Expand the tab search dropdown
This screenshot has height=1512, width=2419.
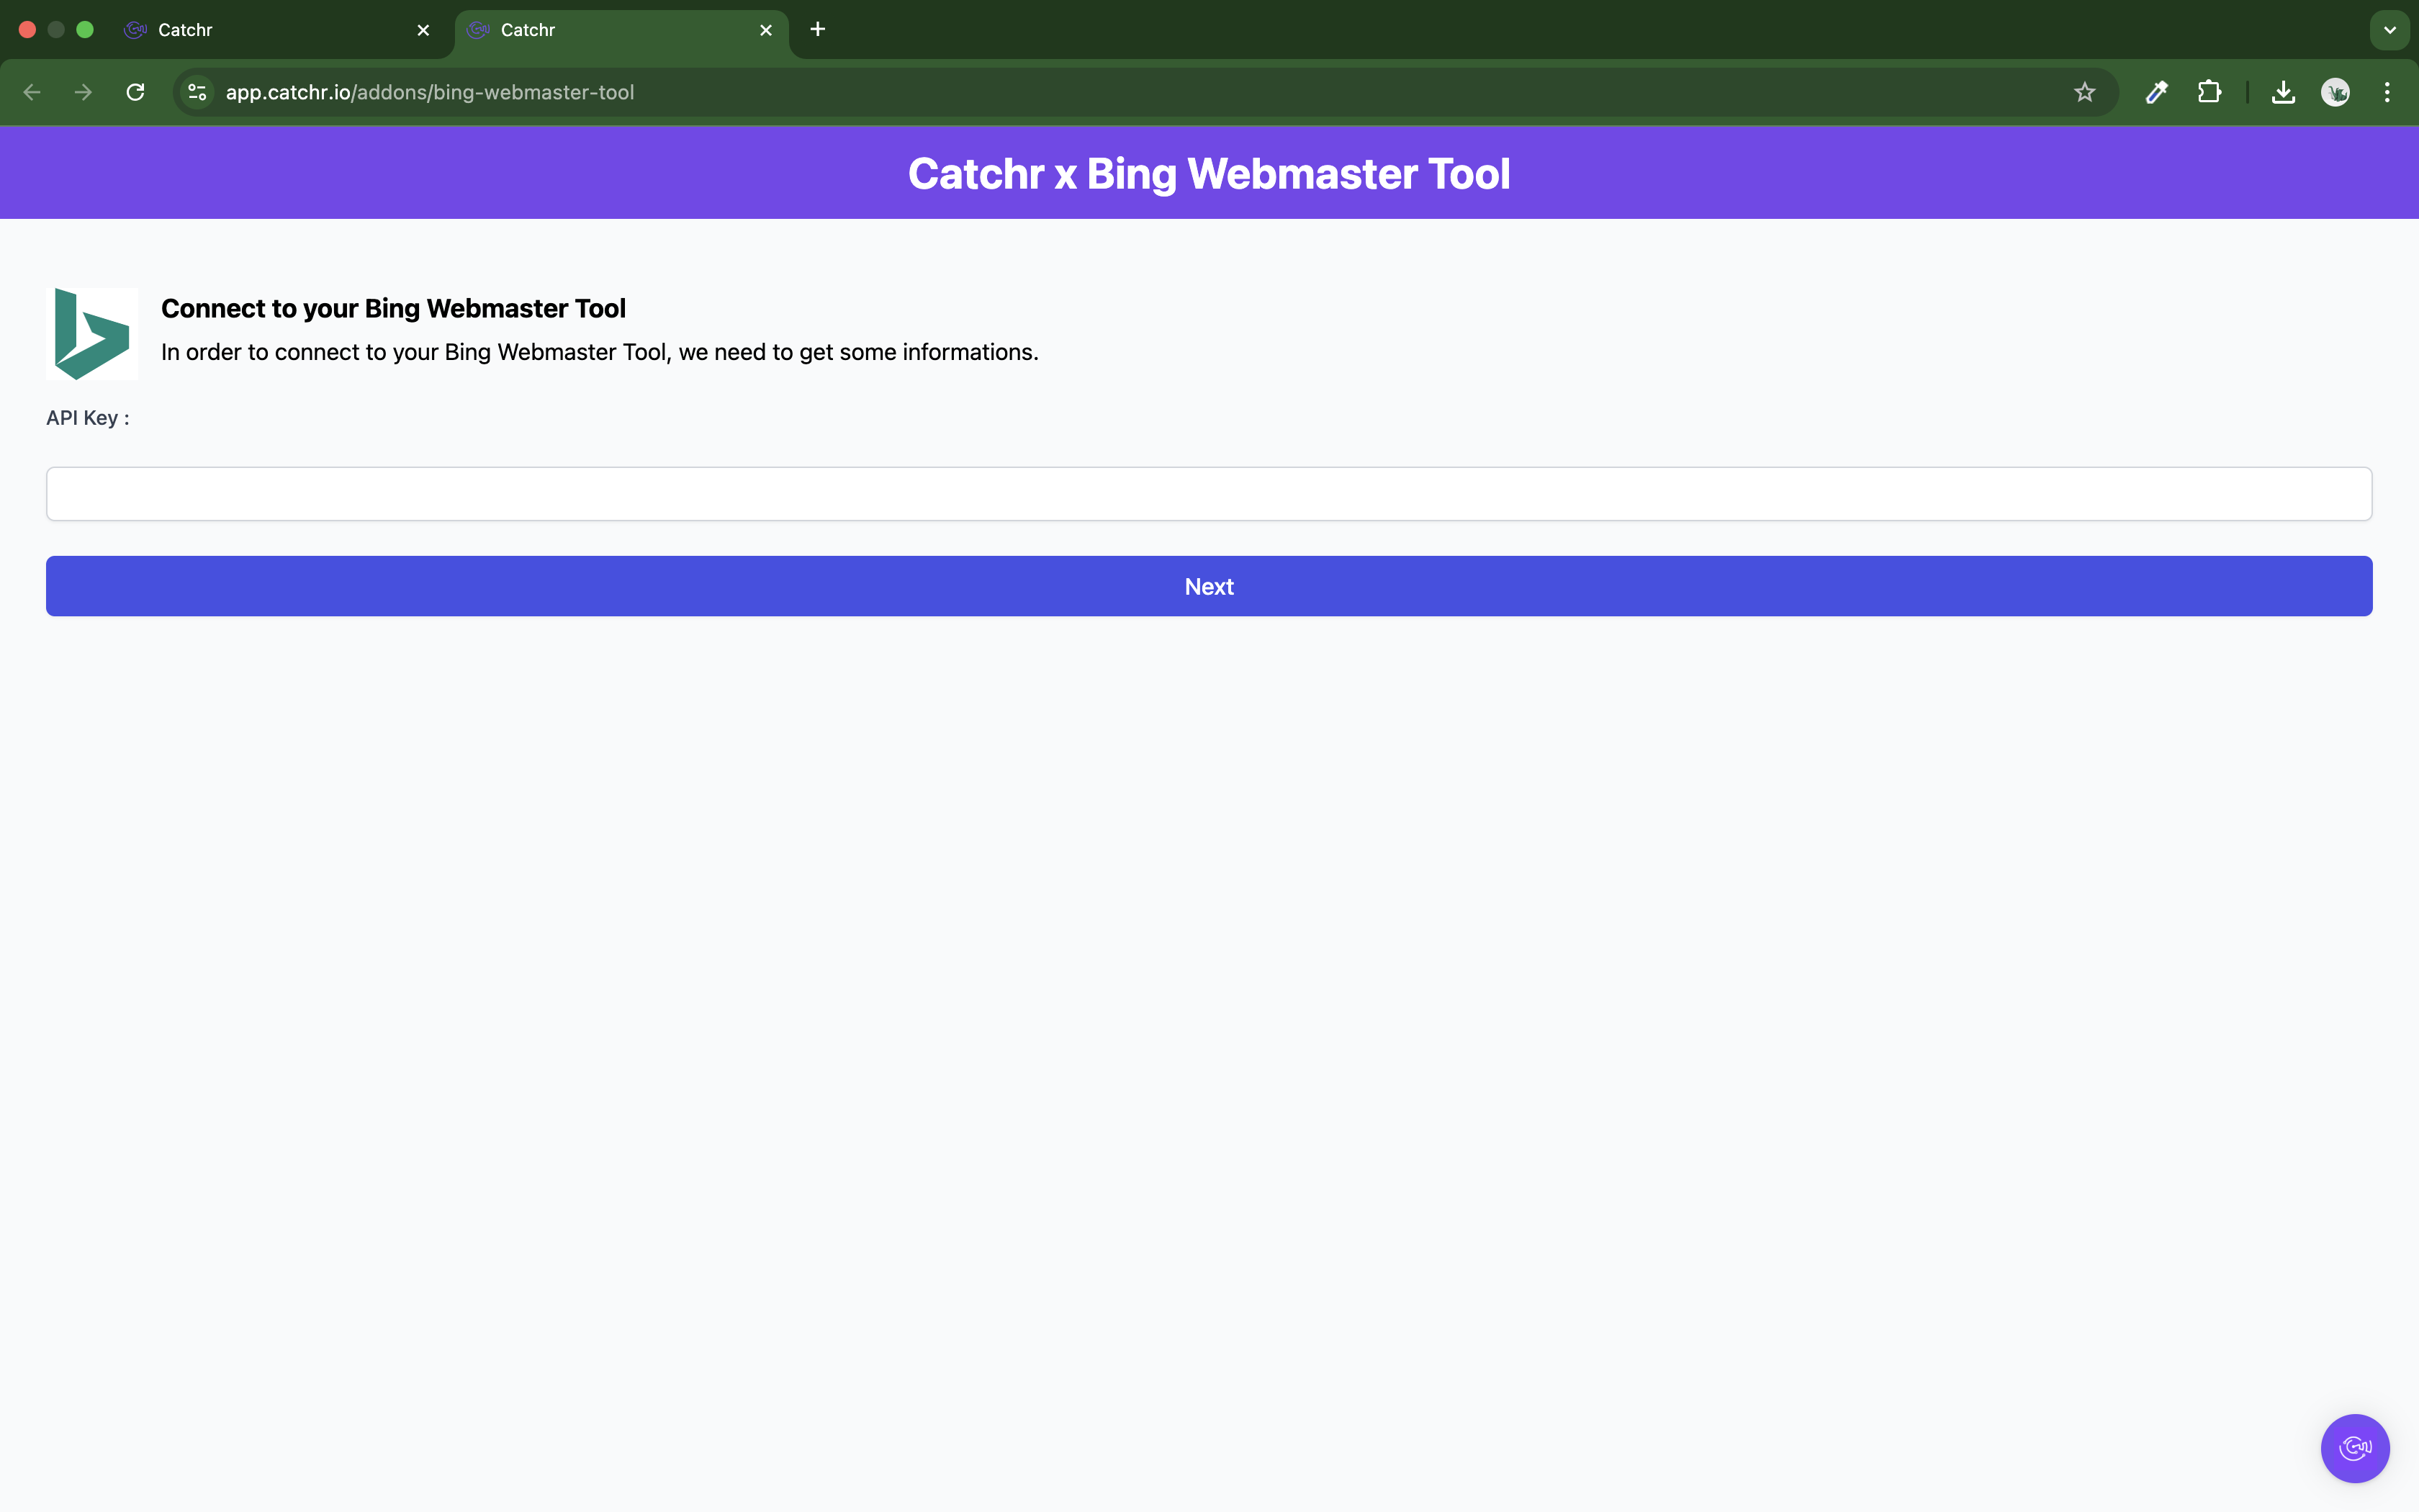coord(2389,30)
